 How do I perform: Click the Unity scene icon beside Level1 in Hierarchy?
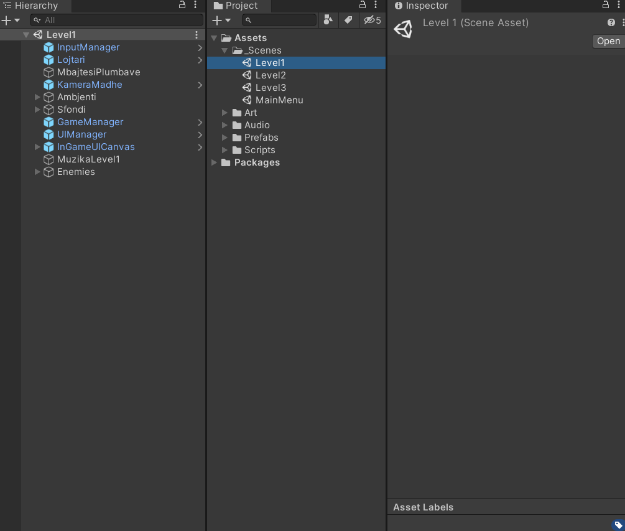[x=38, y=35]
